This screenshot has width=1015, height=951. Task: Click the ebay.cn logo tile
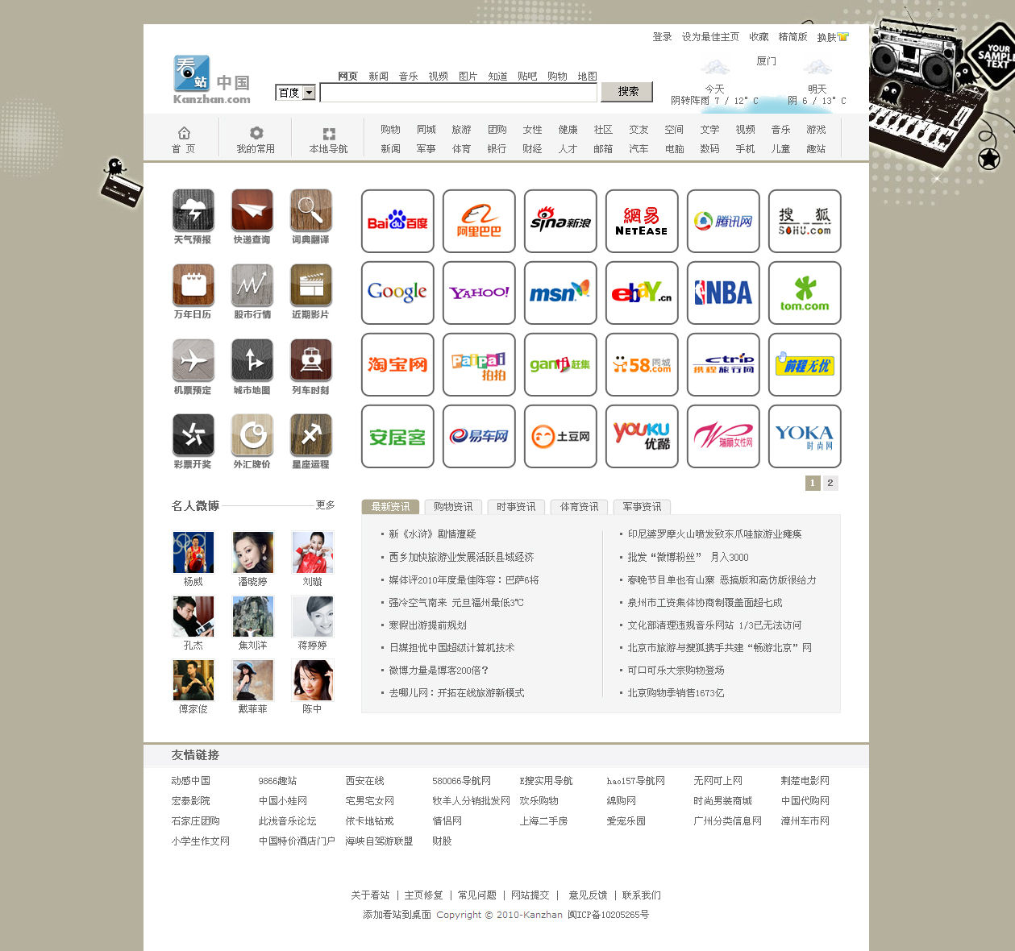point(642,293)
